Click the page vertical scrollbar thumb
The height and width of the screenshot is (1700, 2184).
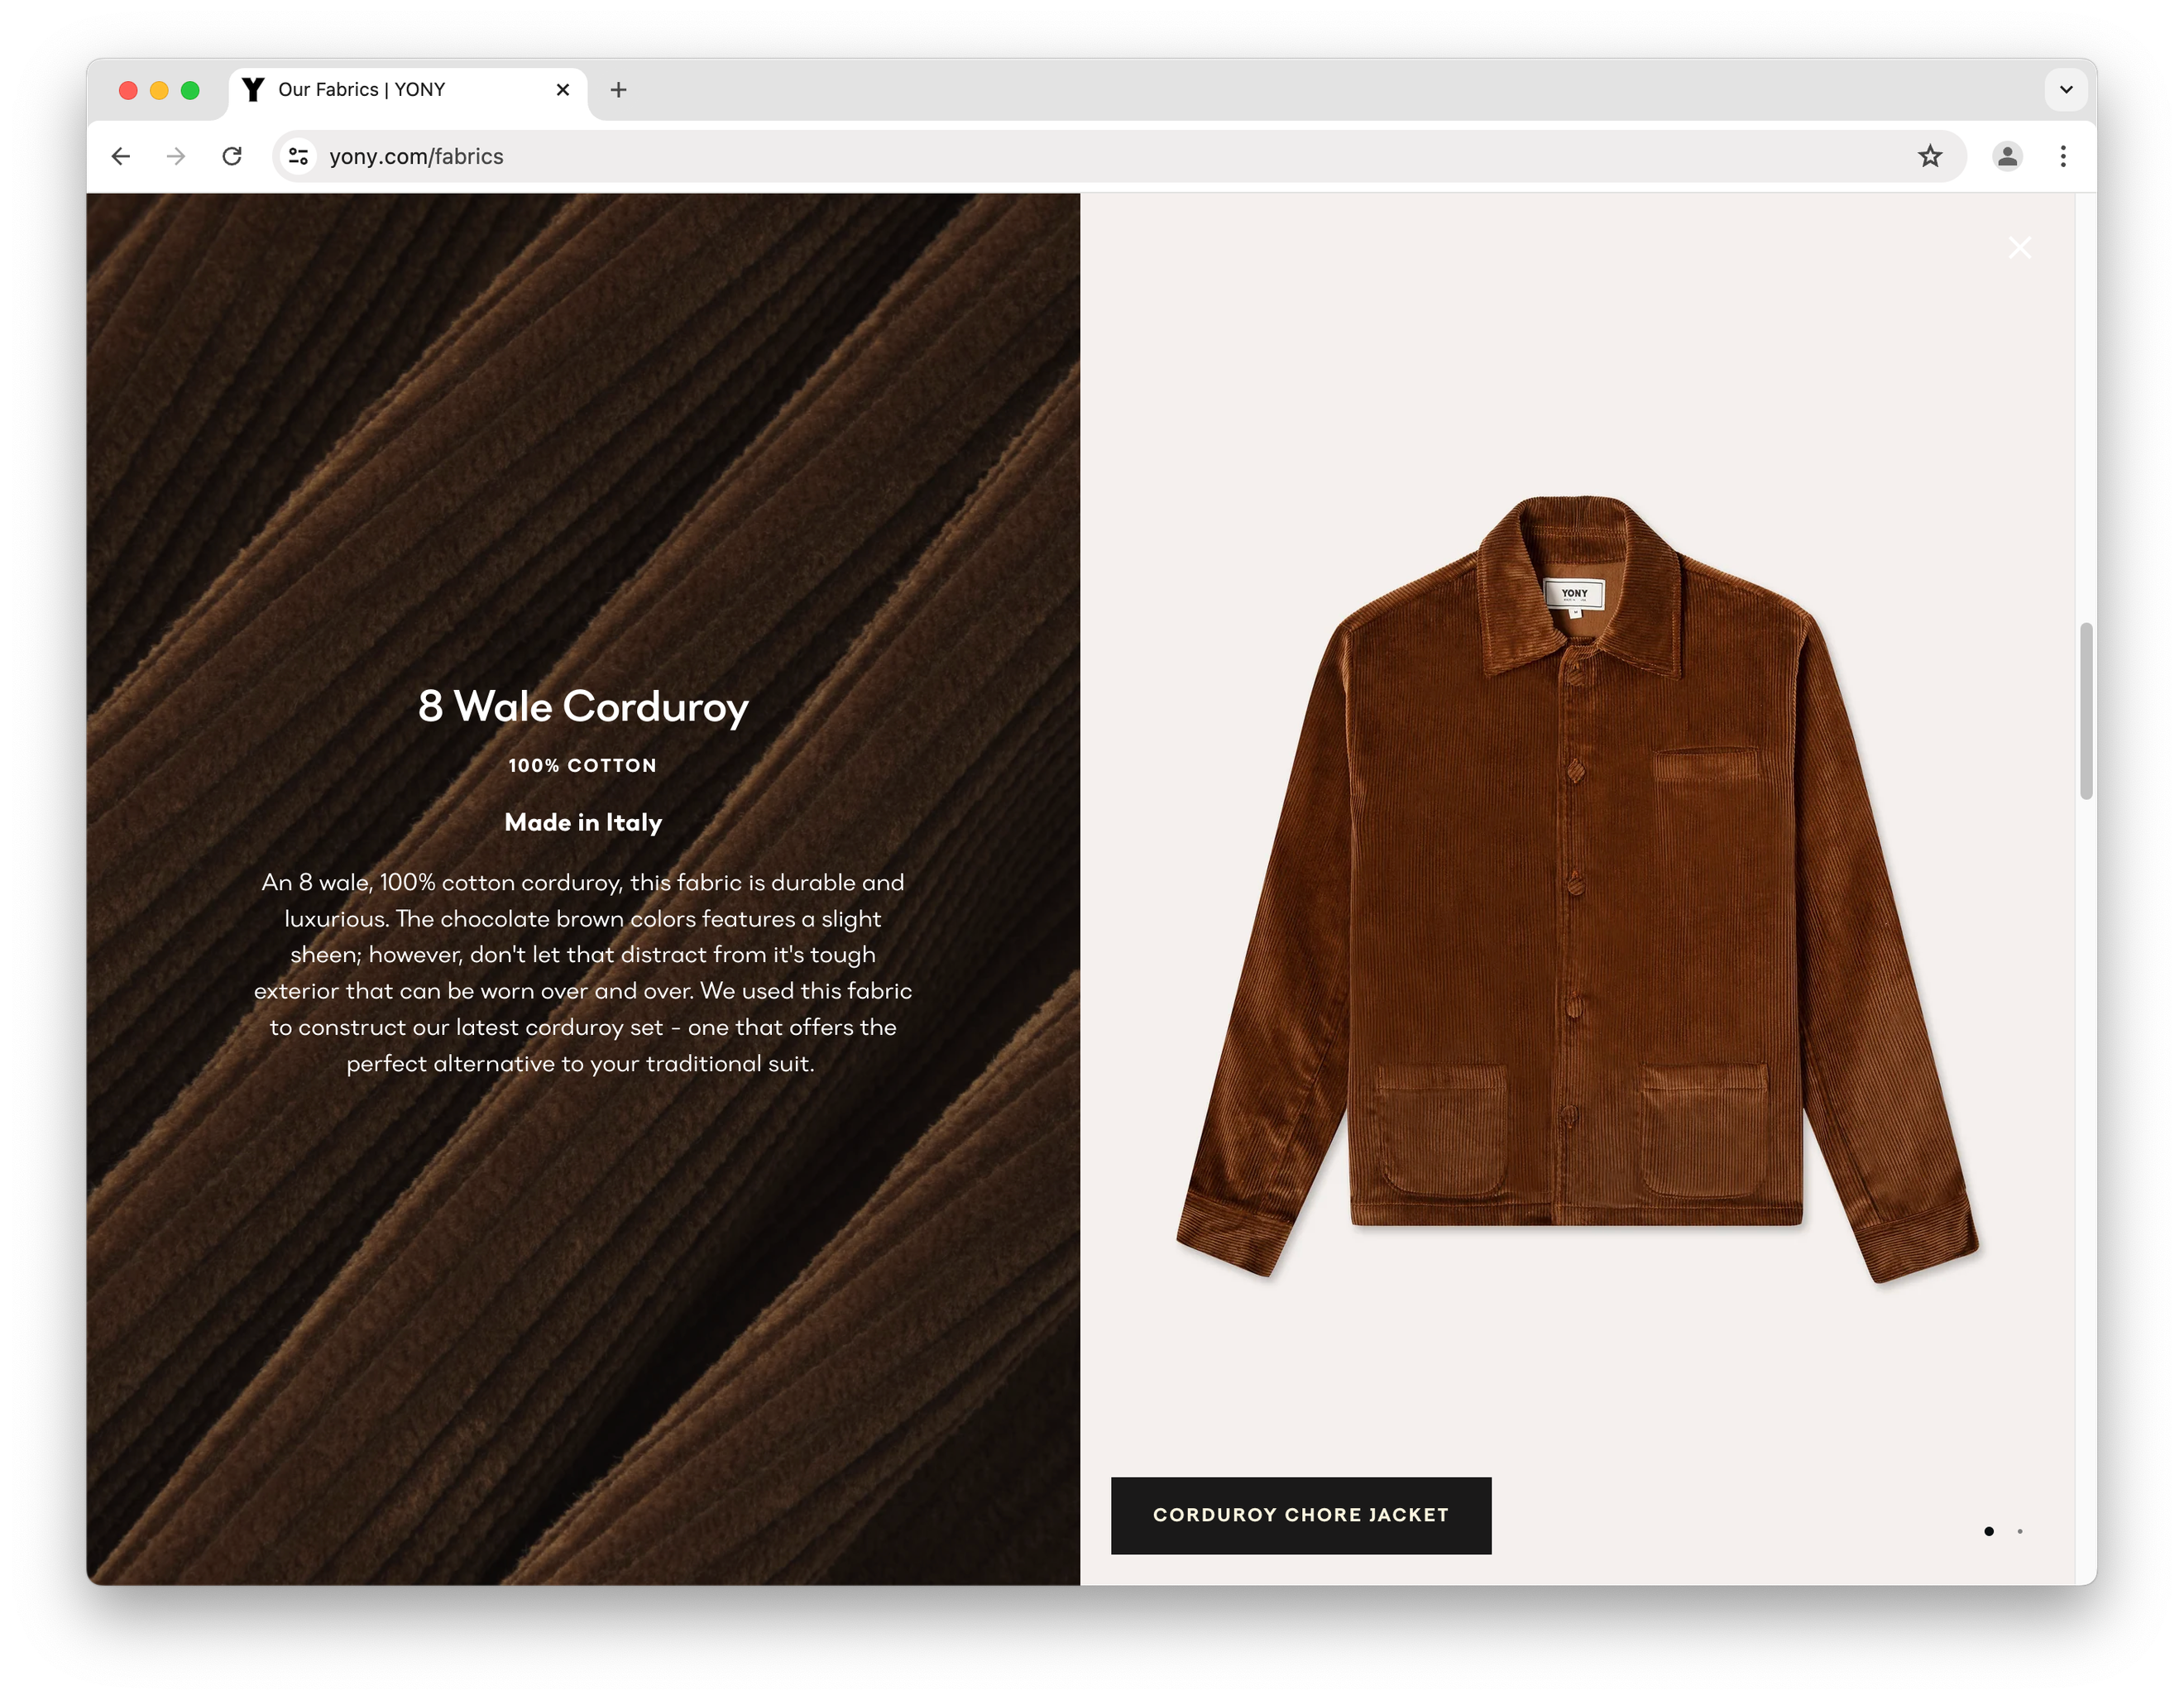click(x=2085, y=710)
